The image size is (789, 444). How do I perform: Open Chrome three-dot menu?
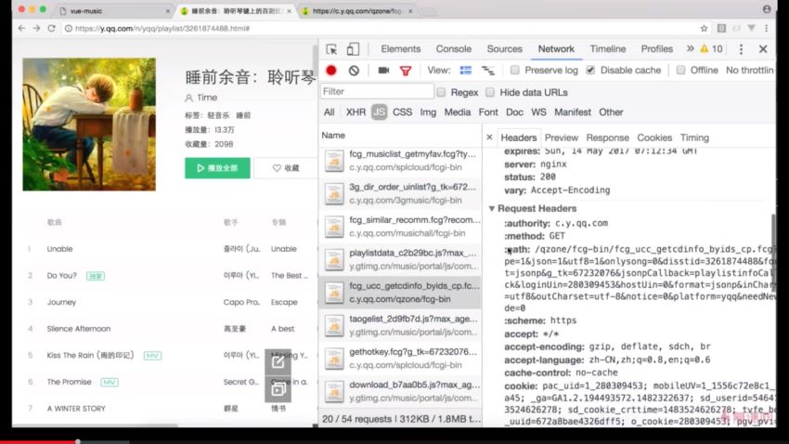[767, 28]
